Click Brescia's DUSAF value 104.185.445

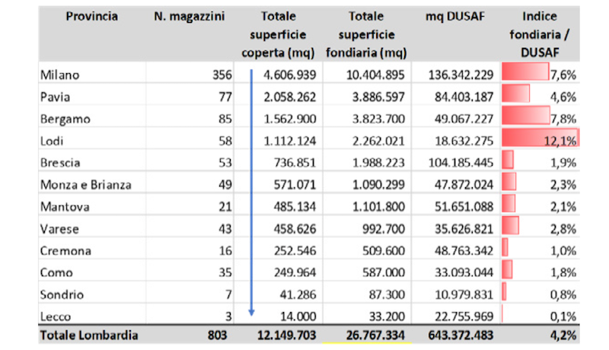pyautogui.click(x=461, y=163)
